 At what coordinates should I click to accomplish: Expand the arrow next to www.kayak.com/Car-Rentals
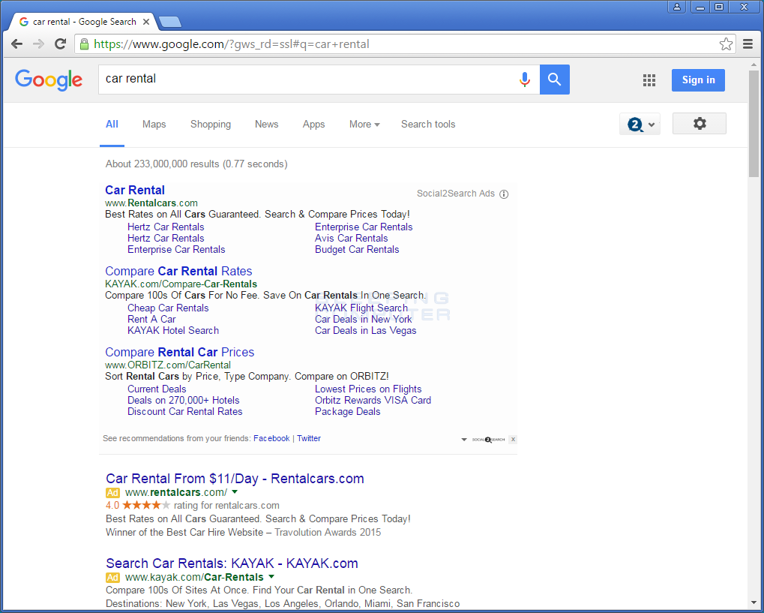point(271,577)
